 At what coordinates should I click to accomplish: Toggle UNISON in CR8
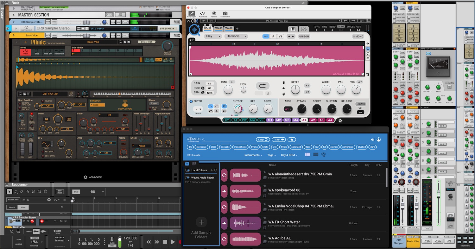point(304,36)
